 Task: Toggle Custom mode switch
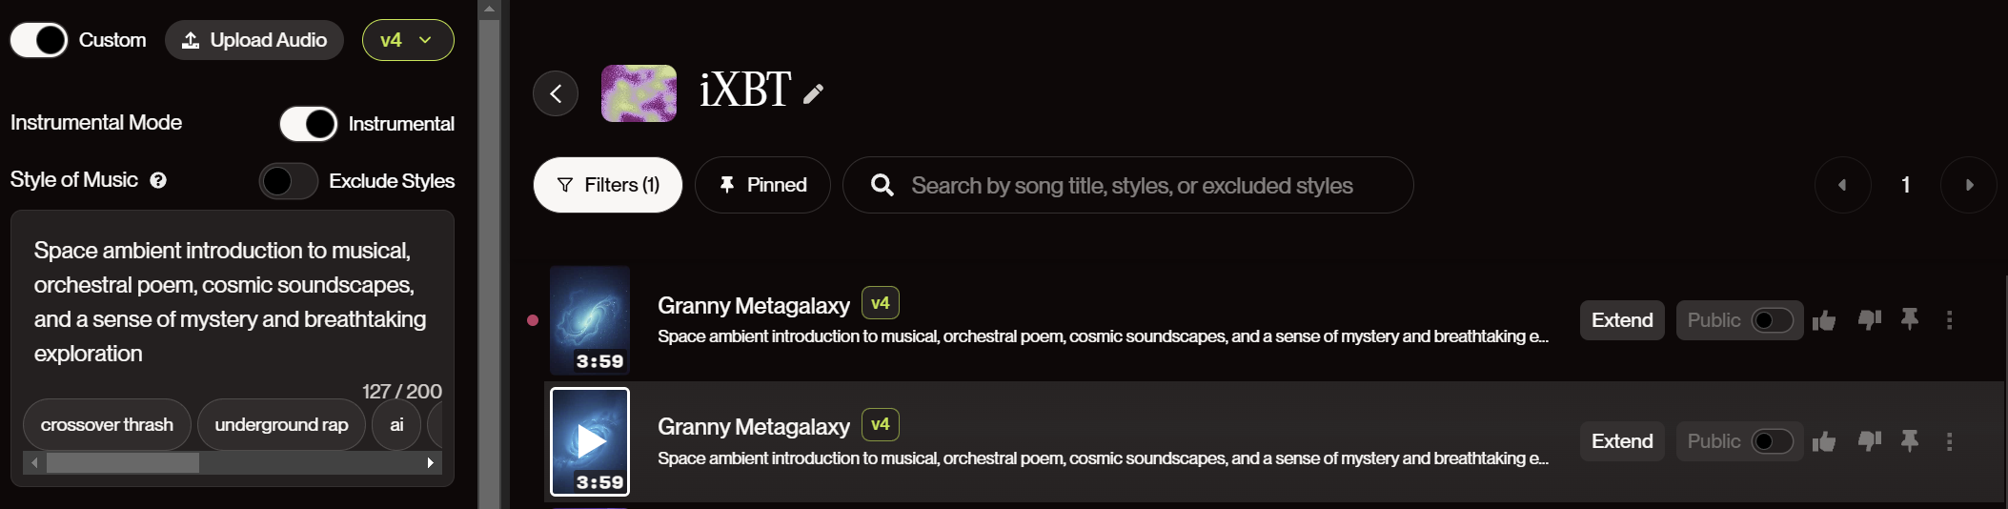click(39, 40)
